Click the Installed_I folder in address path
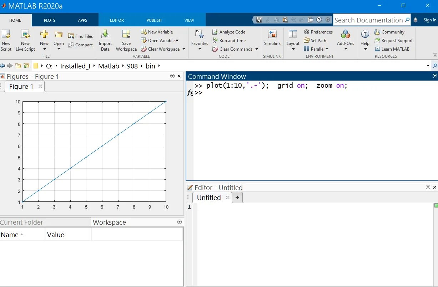The height and width of the screenshot is (287, 438). pyautogui.click(x=75, y=66)
